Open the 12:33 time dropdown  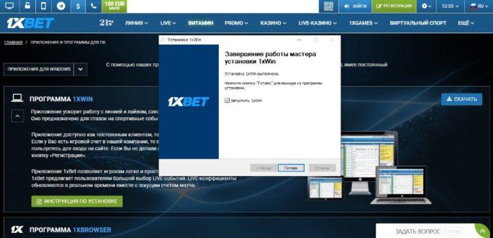point(450,6)
